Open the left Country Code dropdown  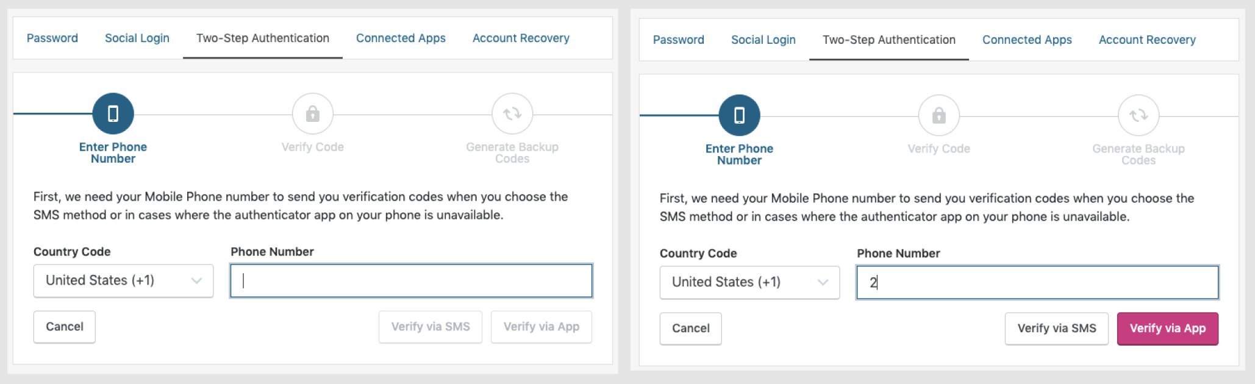tap(123, 280)
